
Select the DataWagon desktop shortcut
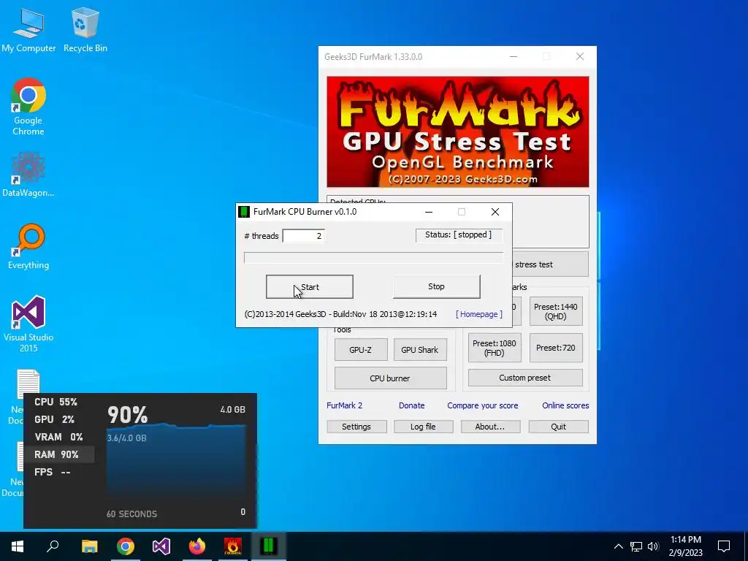28,175
